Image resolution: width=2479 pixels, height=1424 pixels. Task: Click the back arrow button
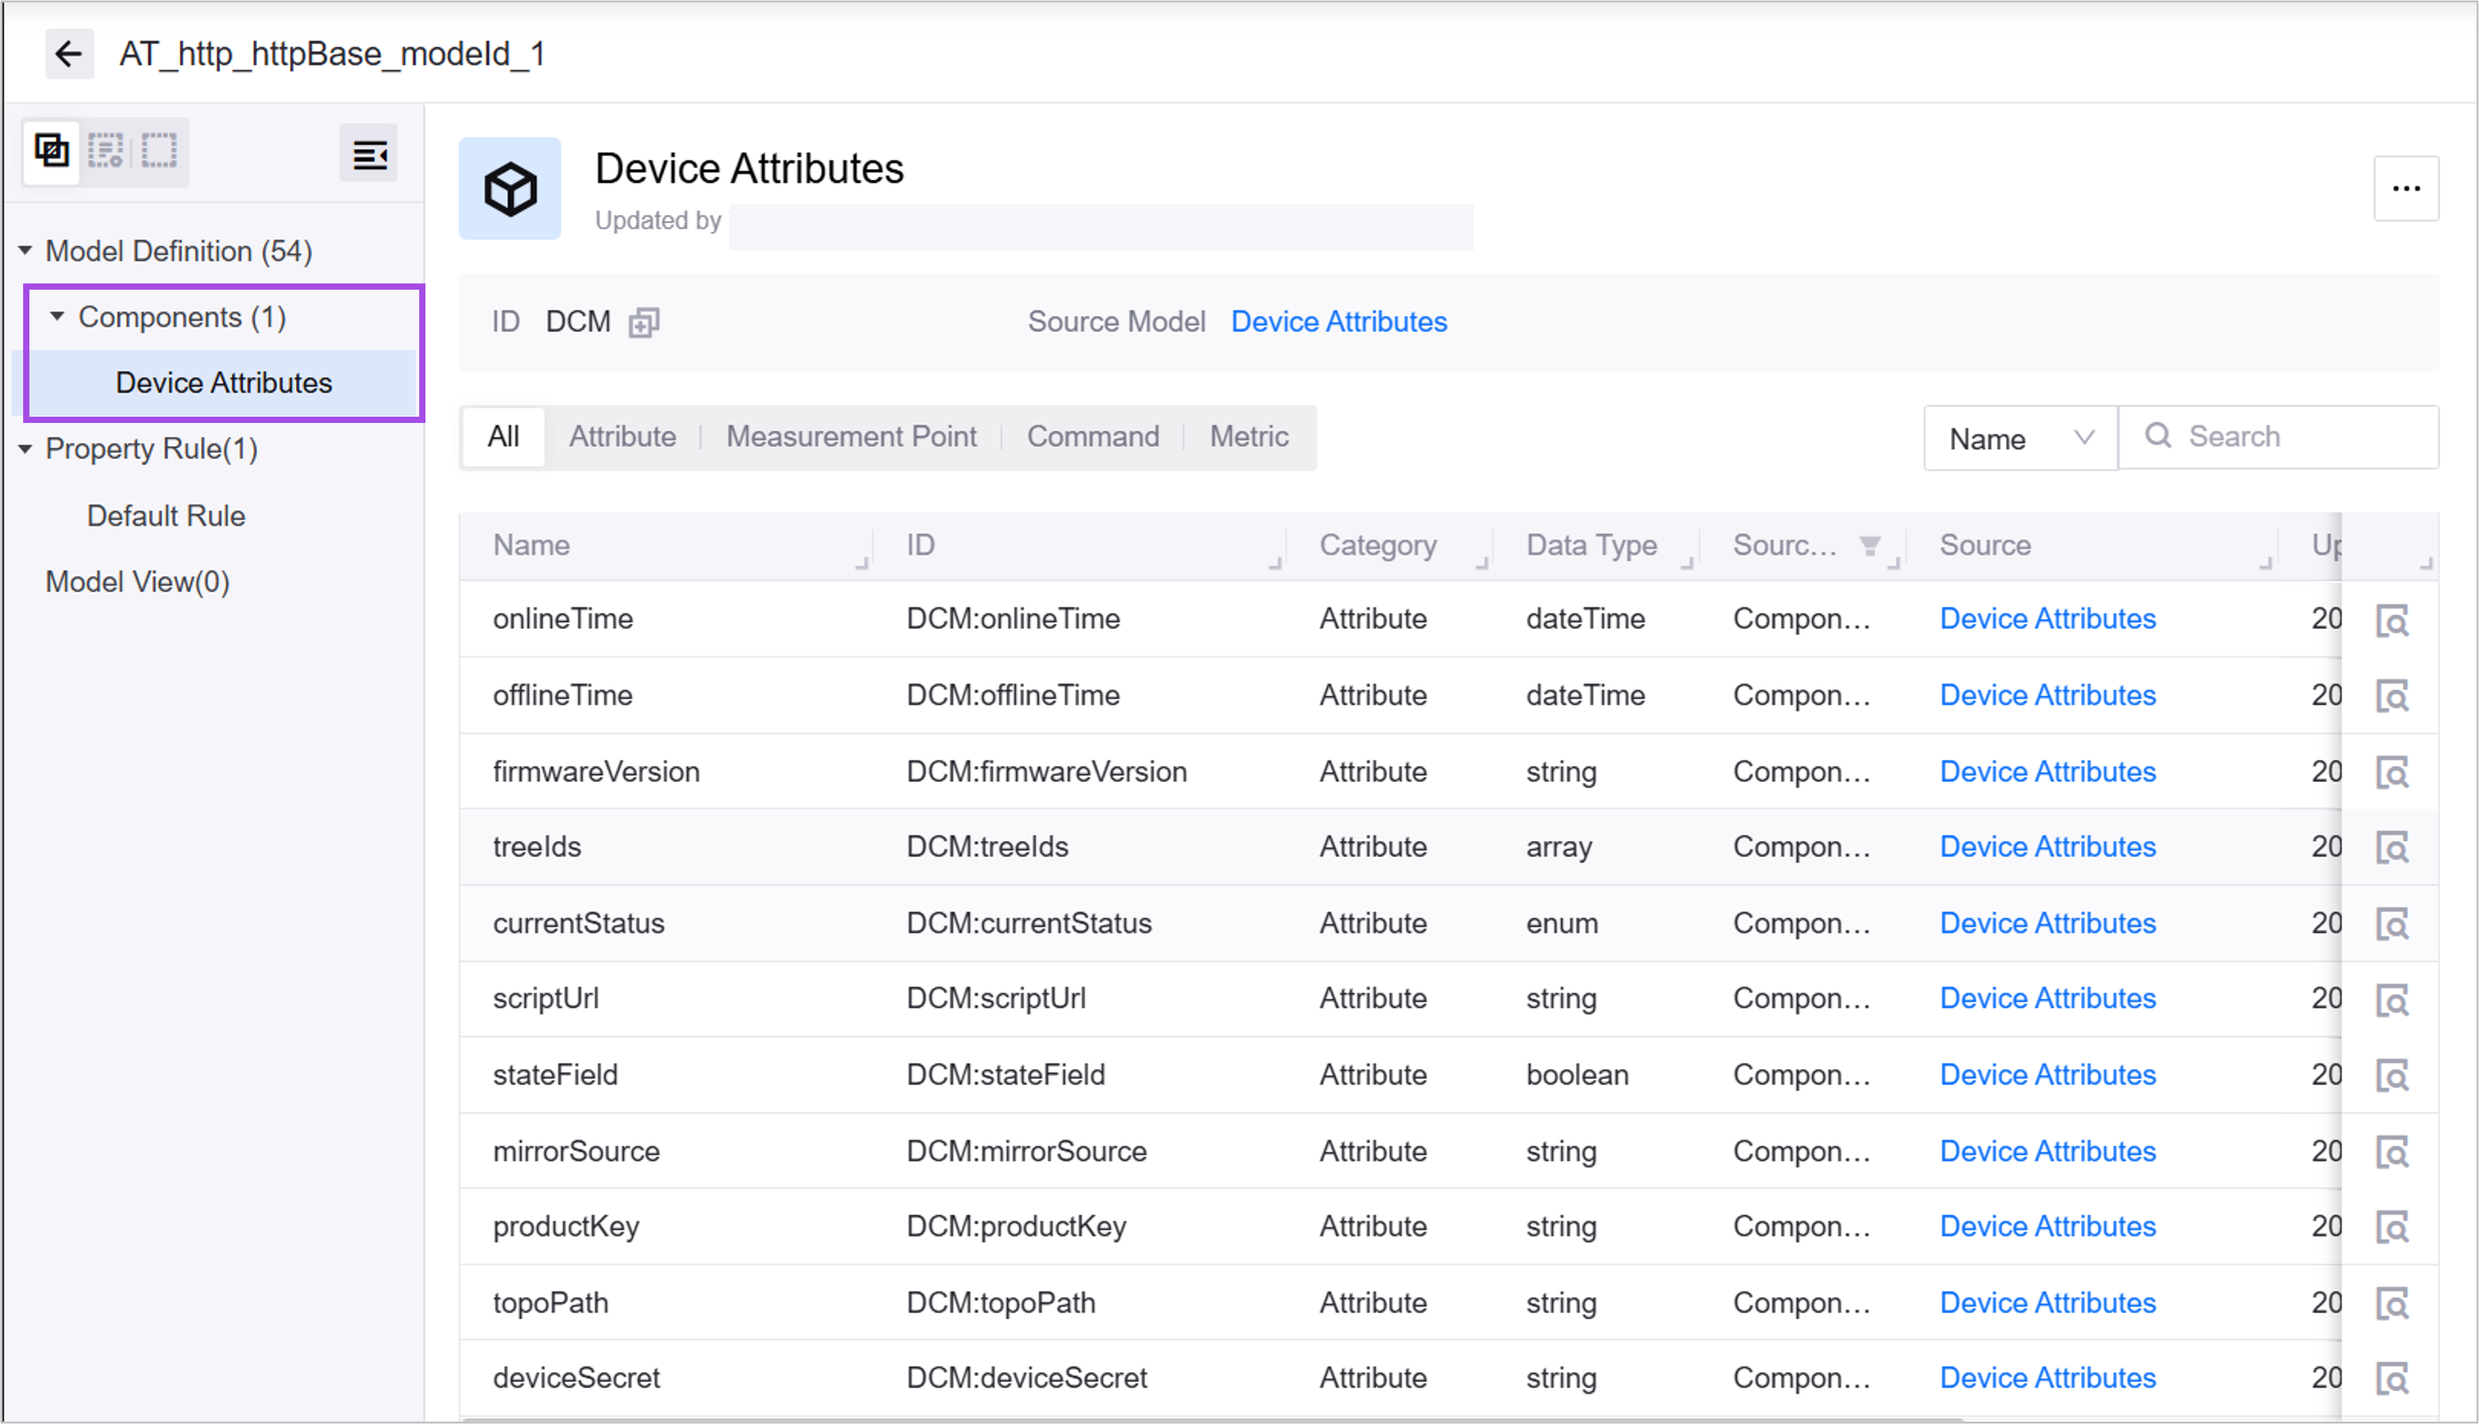pyautogui.click(x=68, y=53)
